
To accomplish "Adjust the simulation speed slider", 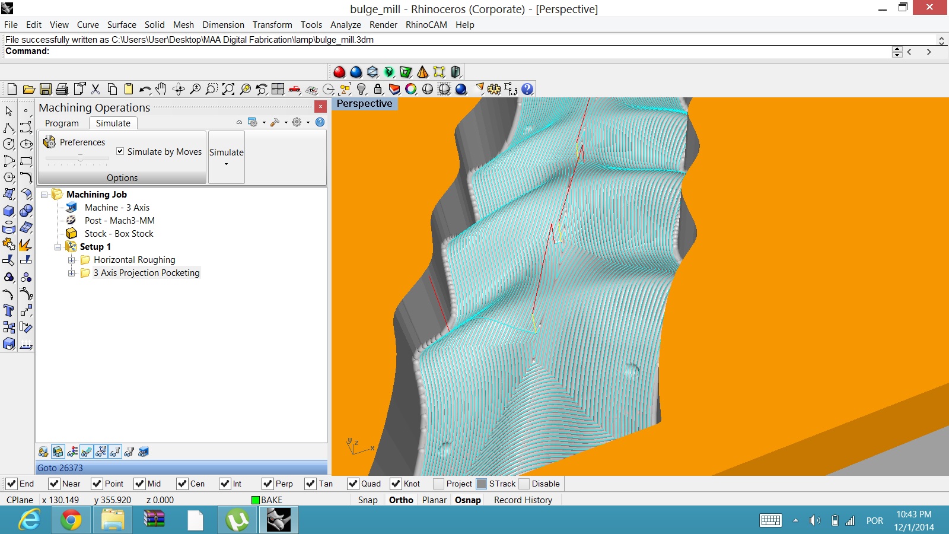I will pyautogui.click(x=80, y=158).
